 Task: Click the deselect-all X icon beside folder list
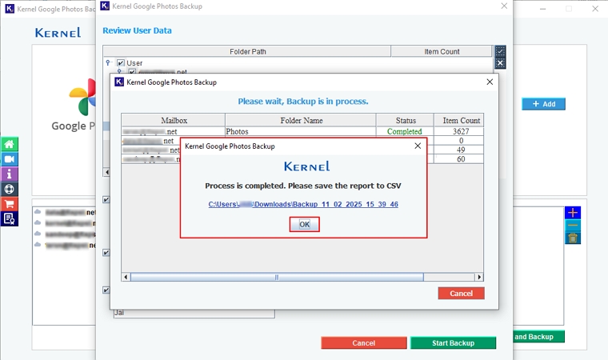tap(500, 63)
